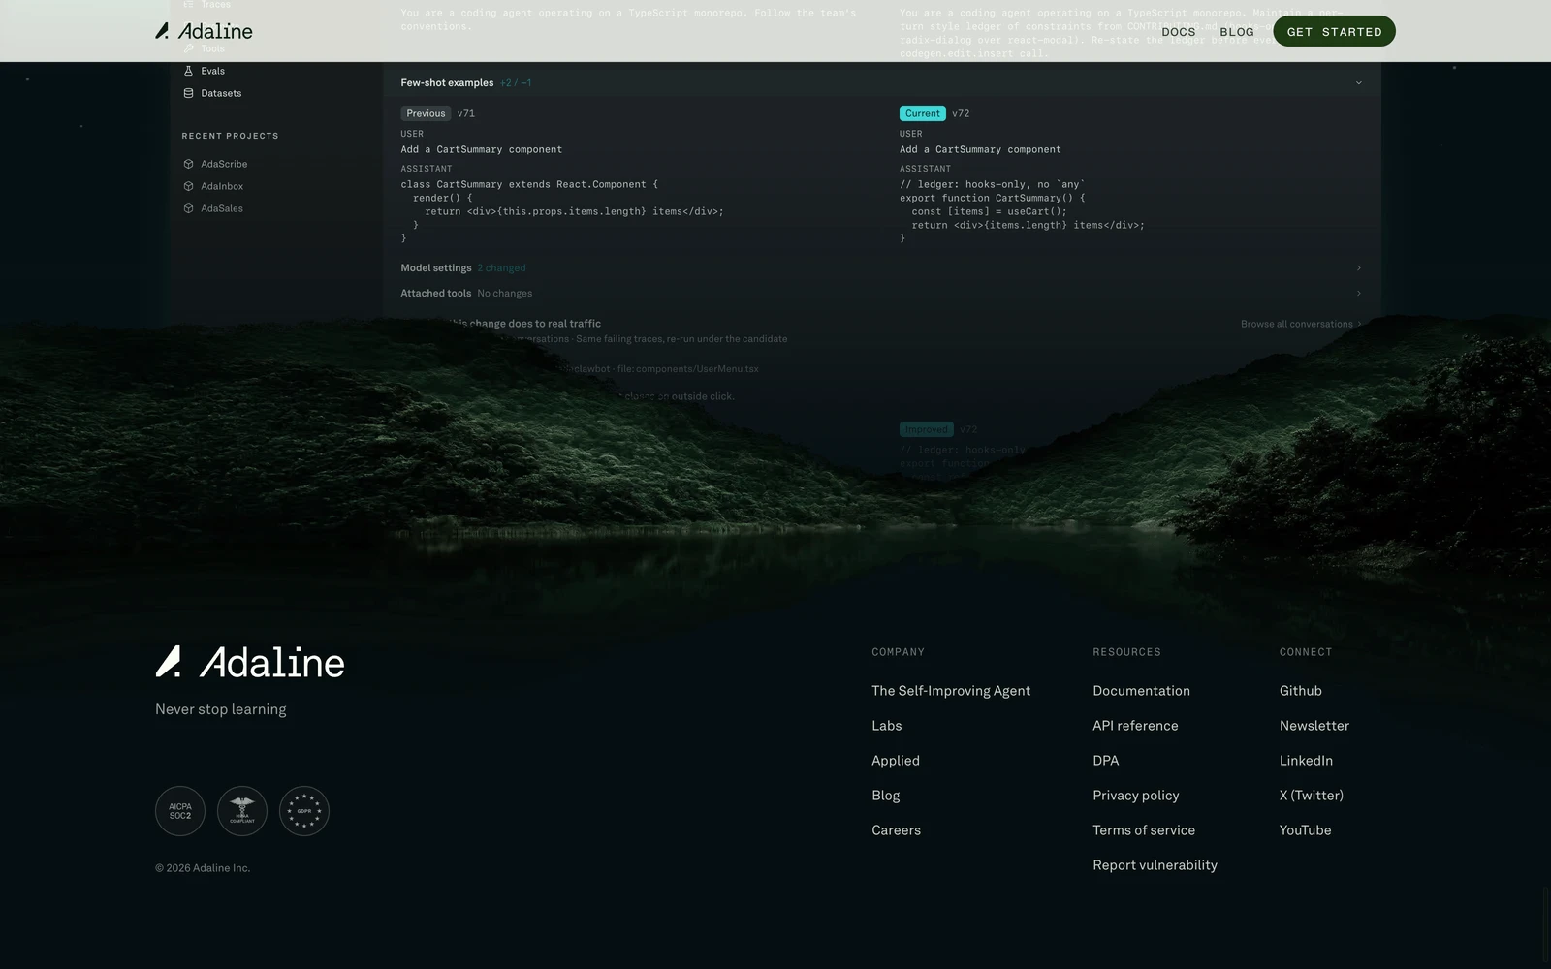Click Browse all conversations link

[x=1301, y=324]
